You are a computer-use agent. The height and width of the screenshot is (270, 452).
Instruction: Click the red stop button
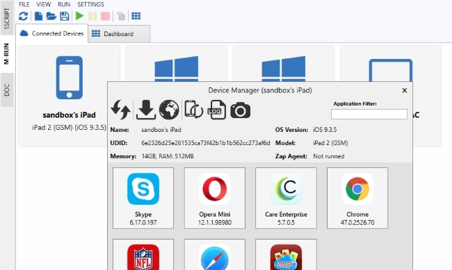click(x=105, y=16)
